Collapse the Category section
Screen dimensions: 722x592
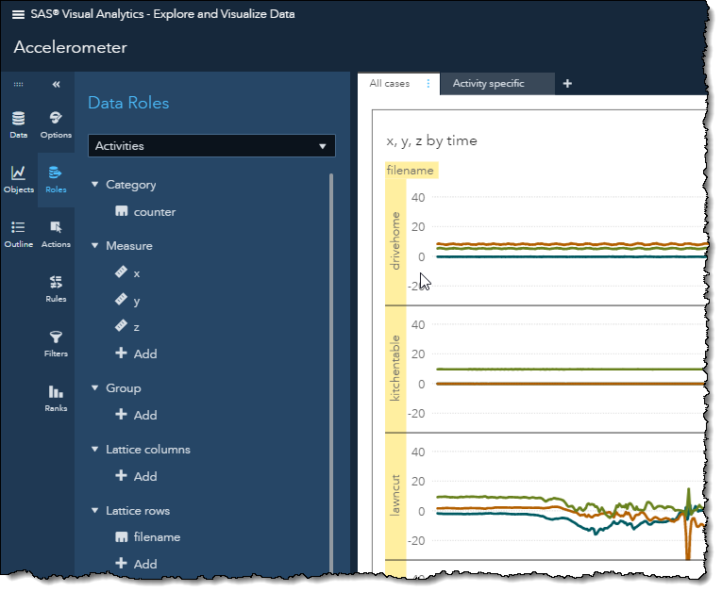(95, 185)
